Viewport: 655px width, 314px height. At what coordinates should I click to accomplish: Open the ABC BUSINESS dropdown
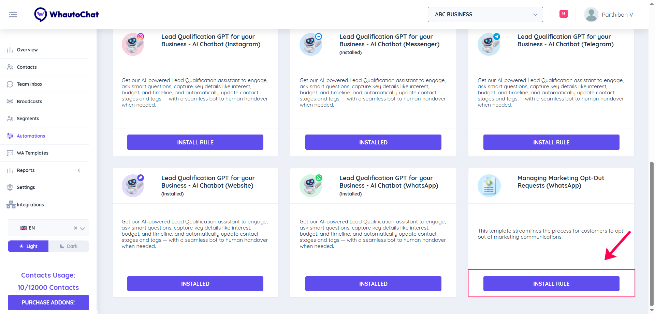(485, 15)
